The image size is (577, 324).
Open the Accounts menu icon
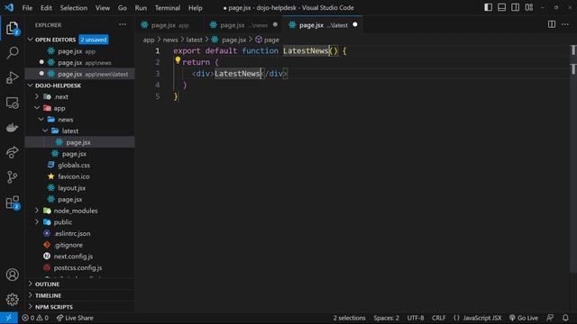tap(12, 274)
